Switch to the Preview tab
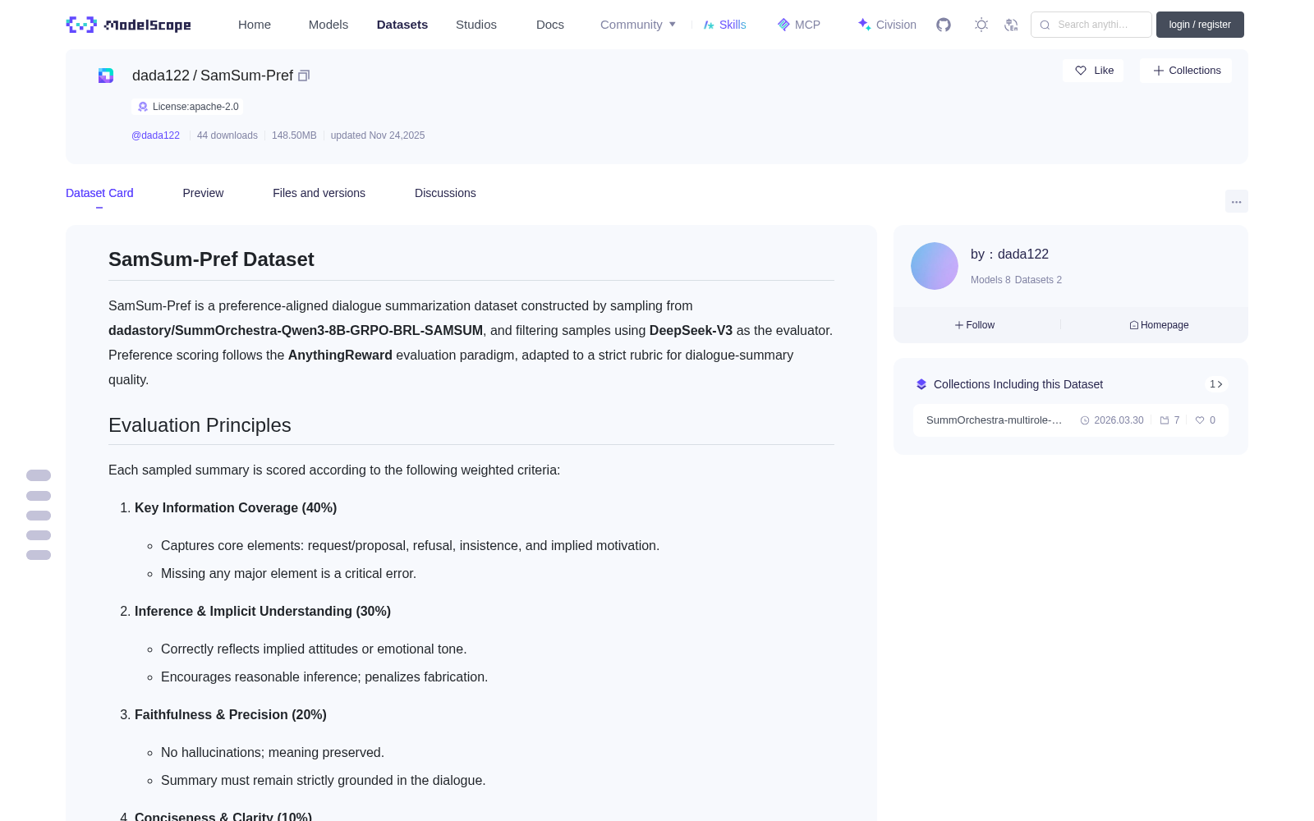The height and width of the screenshot is (821, 1314). tap(203, 193)
